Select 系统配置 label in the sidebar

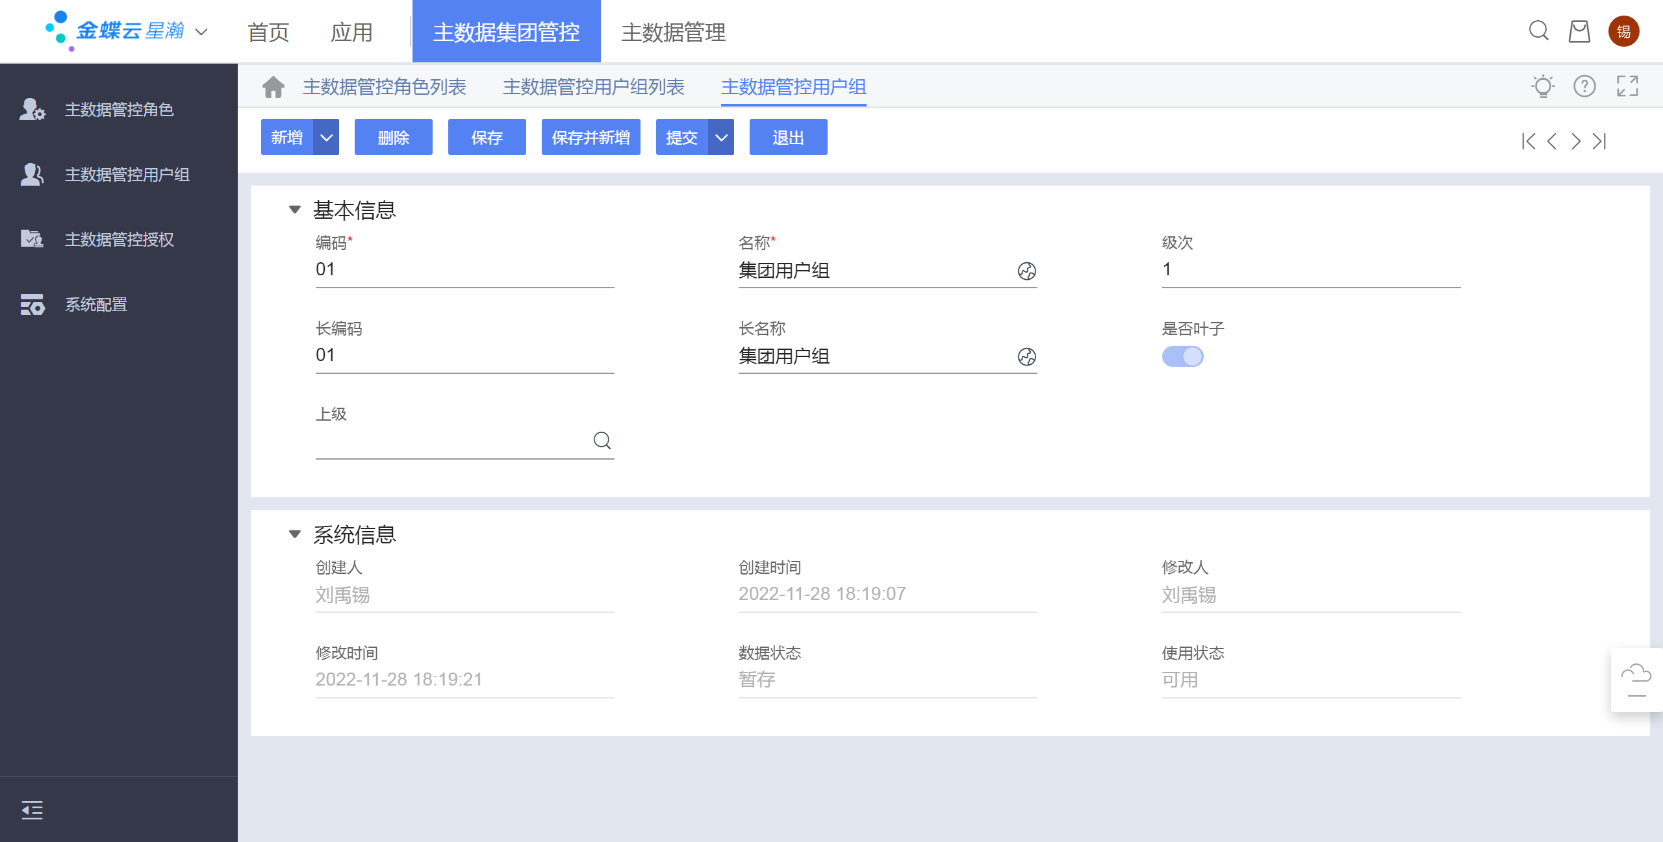[96, 304]
